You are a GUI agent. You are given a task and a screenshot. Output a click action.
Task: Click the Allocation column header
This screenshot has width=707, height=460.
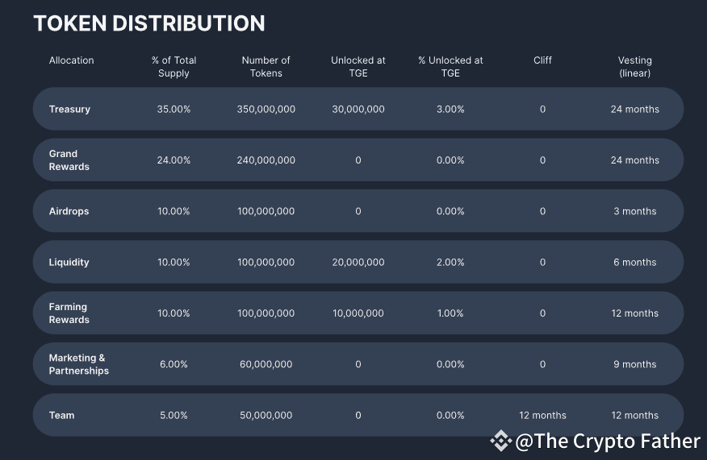click(71, 60)
